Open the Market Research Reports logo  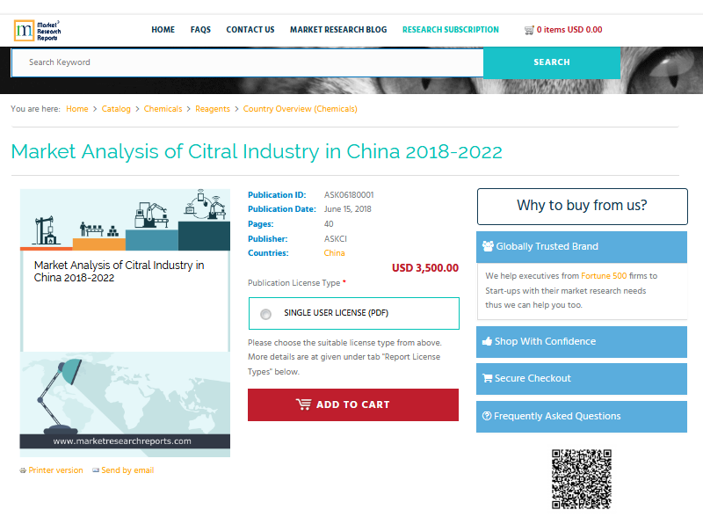point(38,31)
